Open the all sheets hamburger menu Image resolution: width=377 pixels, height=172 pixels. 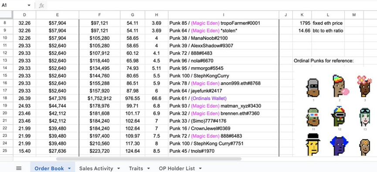pos(19,169)
